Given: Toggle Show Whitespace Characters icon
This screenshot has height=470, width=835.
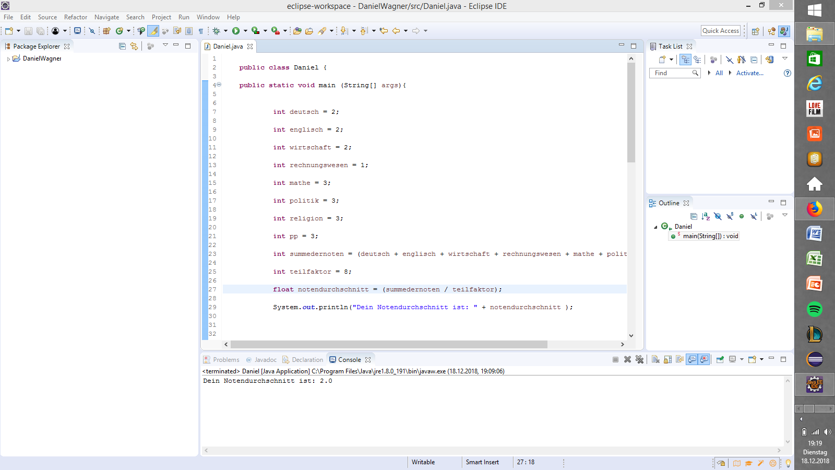Looking at the screenshot, I should coord(201,31).
